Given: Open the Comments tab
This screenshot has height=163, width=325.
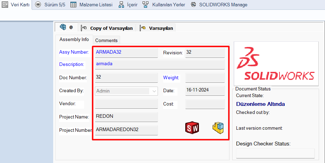Looking at the screenshot, I should pos(106,40).
